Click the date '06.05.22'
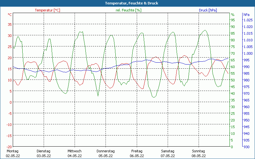Image resolution: width=255 pixels, height=159 pixels. [137, 156]
